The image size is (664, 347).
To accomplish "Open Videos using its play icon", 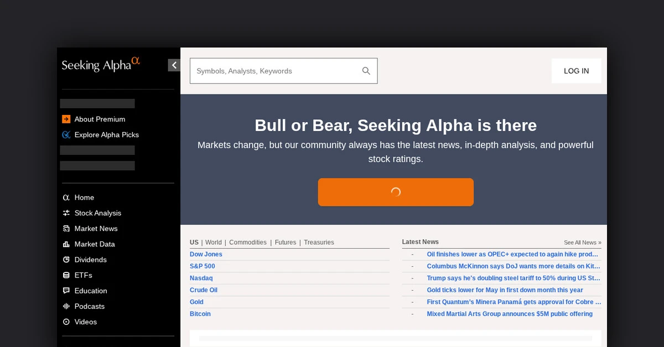I will 66,322.
